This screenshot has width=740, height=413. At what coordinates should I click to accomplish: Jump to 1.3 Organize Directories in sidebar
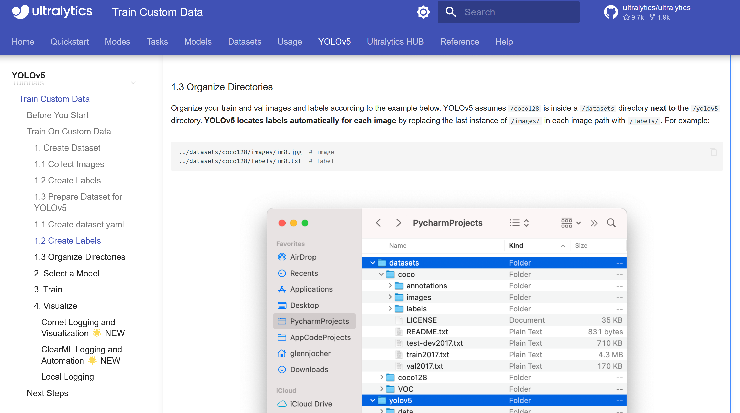point(79,257)
